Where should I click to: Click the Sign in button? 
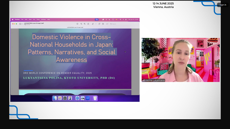click(223, 5)
